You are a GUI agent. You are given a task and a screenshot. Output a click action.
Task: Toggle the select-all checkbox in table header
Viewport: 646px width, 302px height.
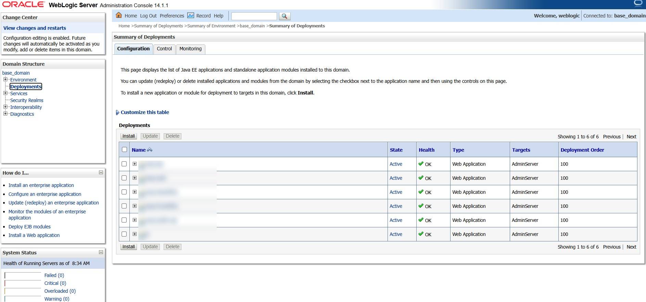pyautogui.click(x=124, y=150)
